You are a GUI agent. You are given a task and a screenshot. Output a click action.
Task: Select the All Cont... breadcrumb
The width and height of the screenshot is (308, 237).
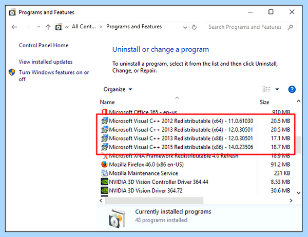tap(84, 27)
